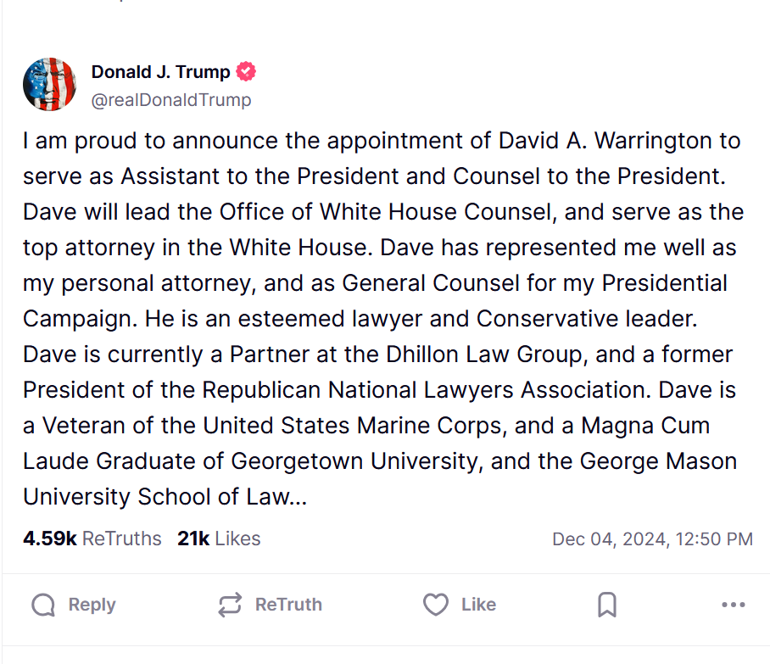Viewport: 770px width, 664px height.
Task: Click the ReTruth arrows icon
Action: click(x=230, y=605)
